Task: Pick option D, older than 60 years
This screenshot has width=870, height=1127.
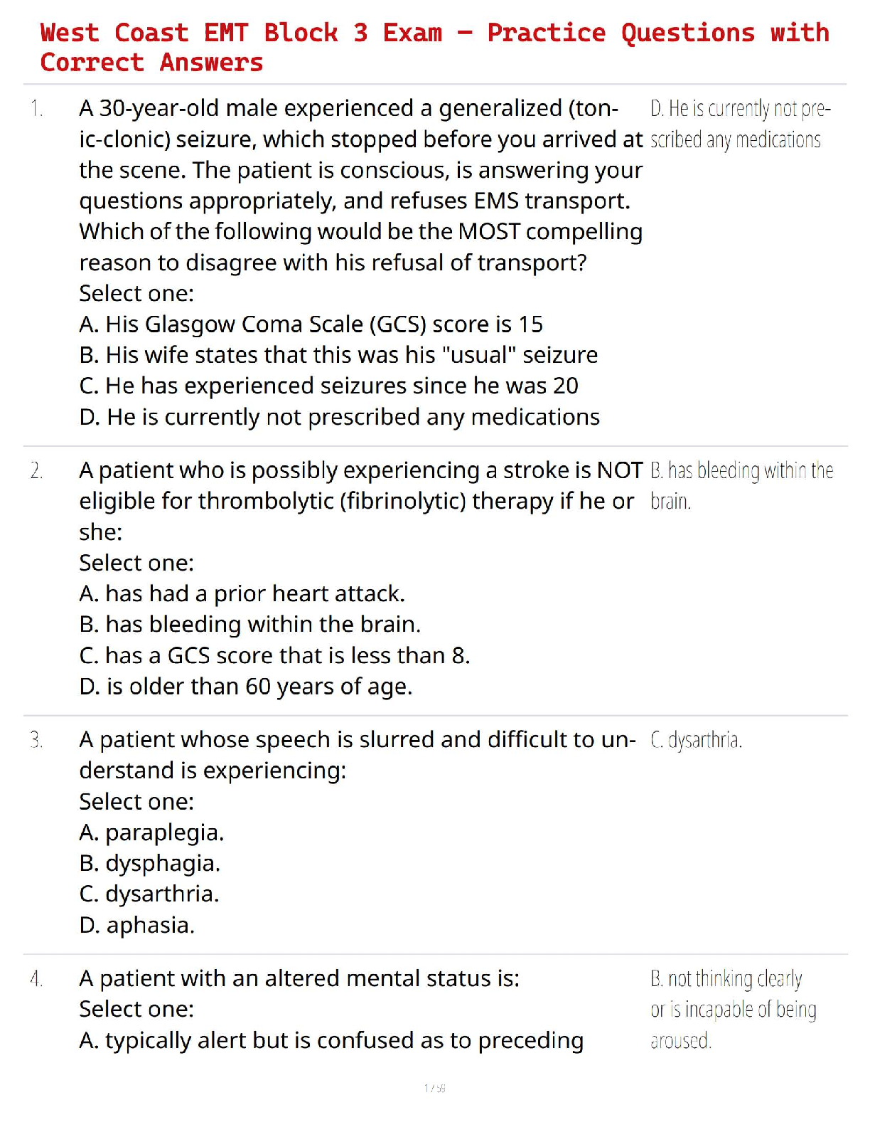Action: coord(245,687)
